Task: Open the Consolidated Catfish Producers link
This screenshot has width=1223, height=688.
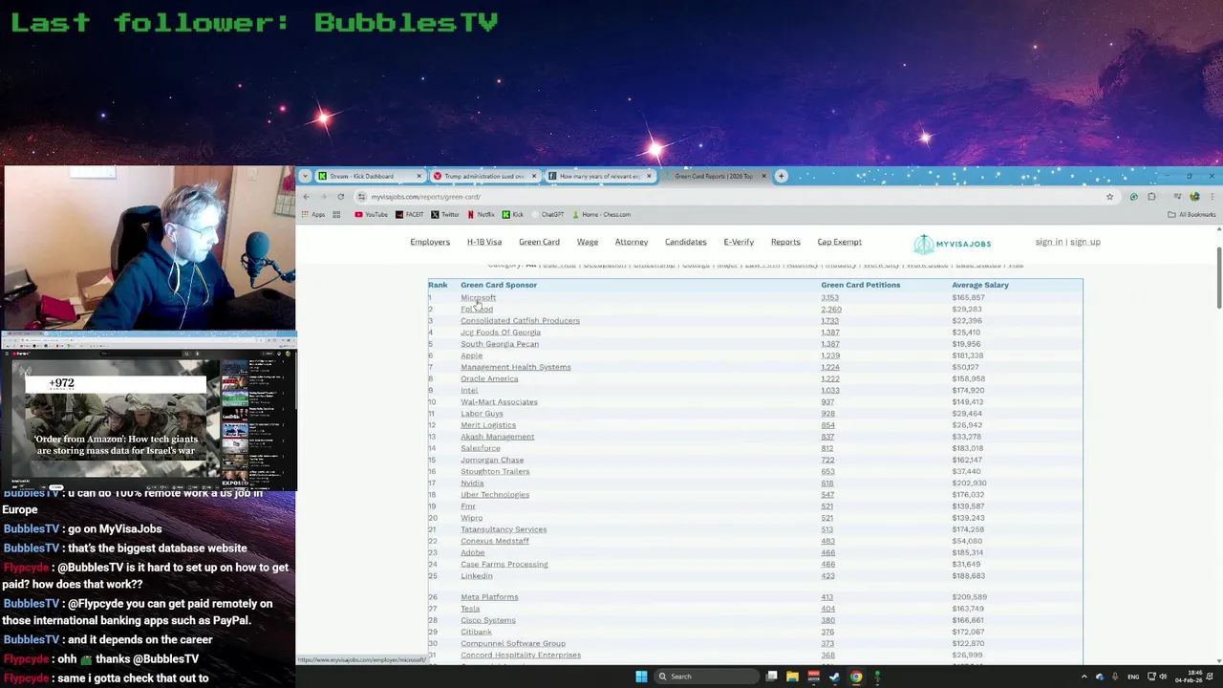Action: click(520, 320)
